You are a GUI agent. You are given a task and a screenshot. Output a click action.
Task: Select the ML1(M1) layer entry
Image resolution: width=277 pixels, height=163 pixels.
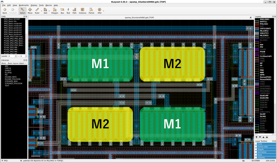coord(264,31)
